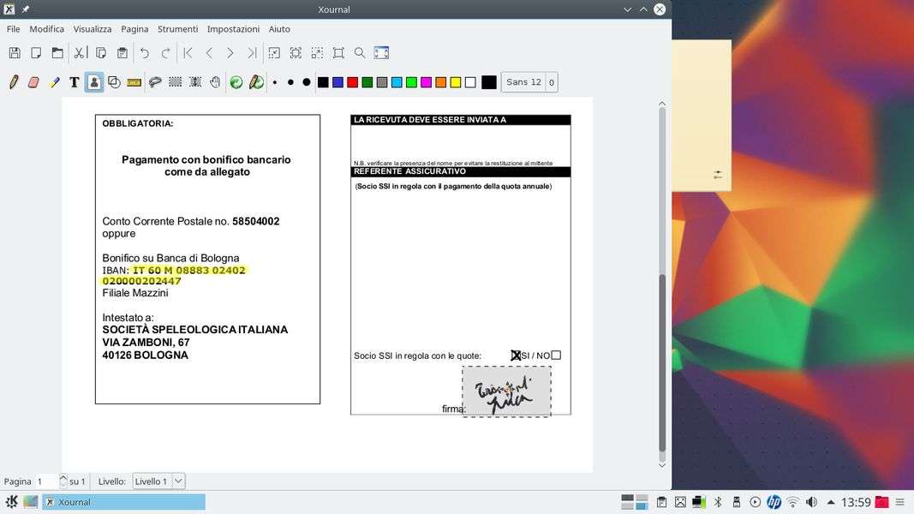Save the document with the floppy icon
This screenshot has width=914, height=514.
point(15,53)
